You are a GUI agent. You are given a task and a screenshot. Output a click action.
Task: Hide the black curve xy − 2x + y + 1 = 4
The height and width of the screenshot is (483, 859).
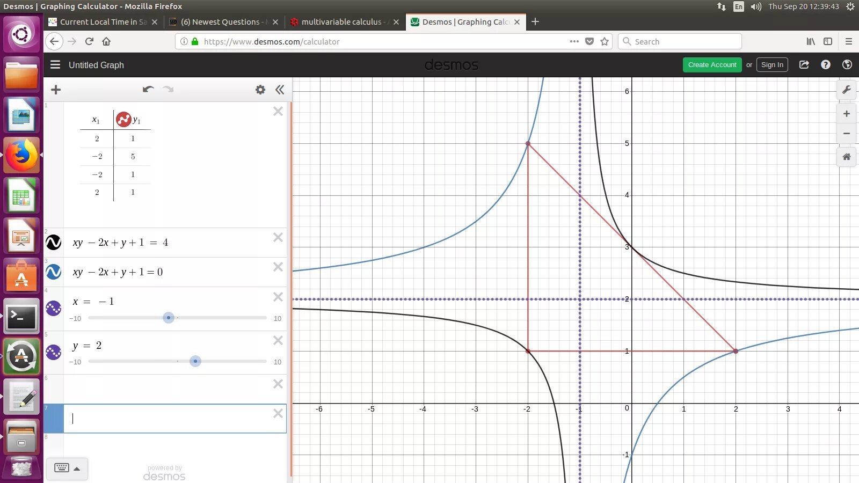[54, 243]
